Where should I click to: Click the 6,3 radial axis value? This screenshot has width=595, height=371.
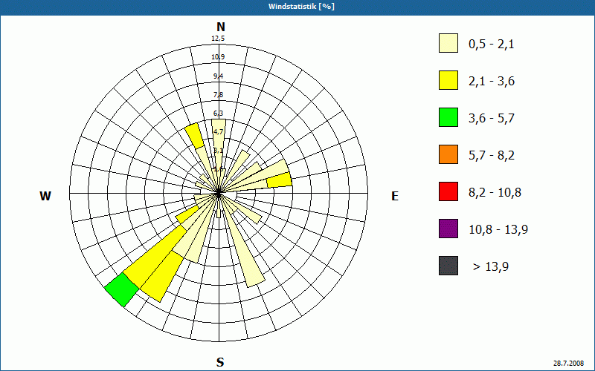point(218,114)
